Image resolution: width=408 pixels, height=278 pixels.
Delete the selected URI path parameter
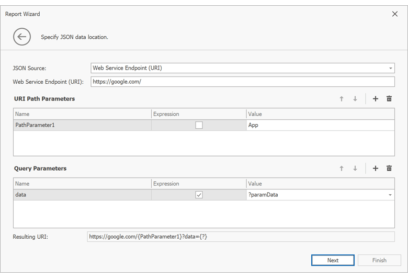pos(389,99)
